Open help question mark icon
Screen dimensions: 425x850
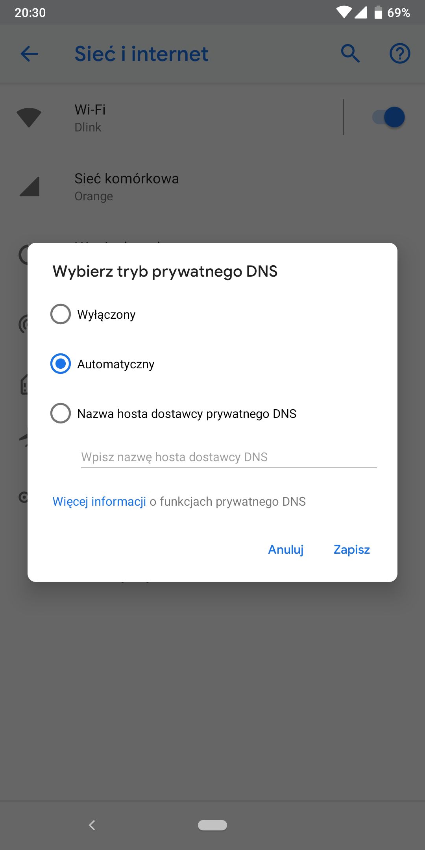[400, 54]
